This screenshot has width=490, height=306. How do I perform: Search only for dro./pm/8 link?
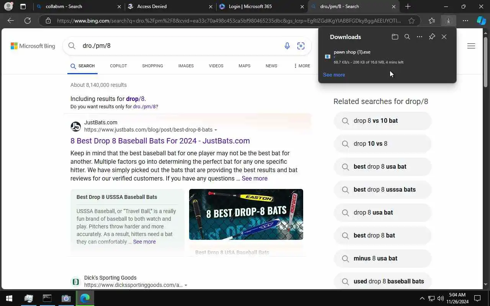click(x=144, y=107)
